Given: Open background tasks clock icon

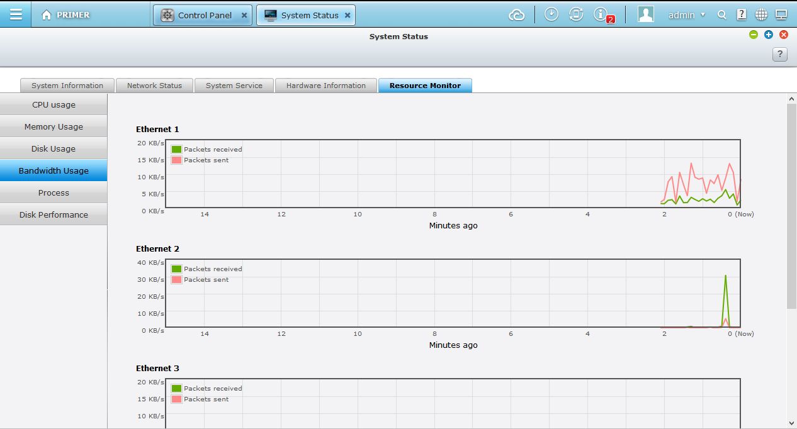Looking at the screenshot, I should pos(551,14).
